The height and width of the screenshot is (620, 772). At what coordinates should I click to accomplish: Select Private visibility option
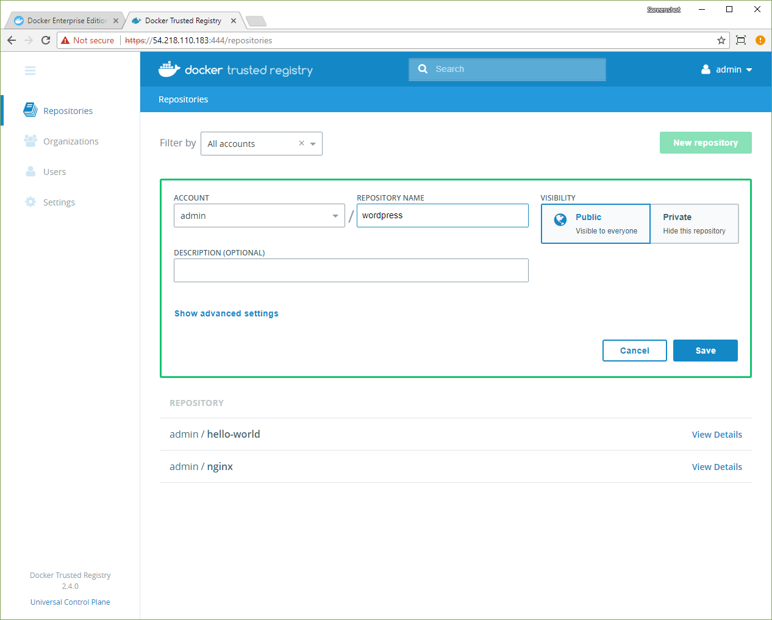(694, 224)
